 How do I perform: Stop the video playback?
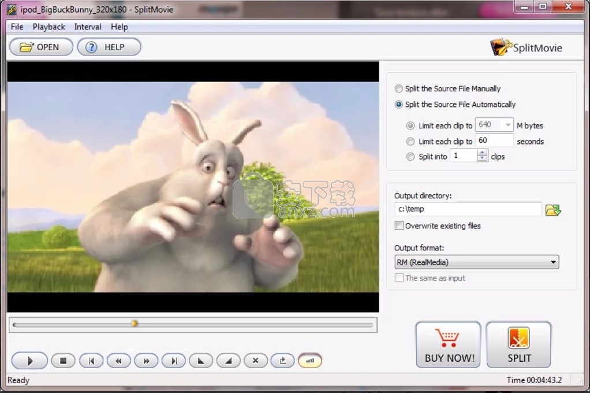[x=63, y=361]
